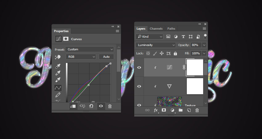Select the black point eyedropper in Curves

(x=58, y=66)
